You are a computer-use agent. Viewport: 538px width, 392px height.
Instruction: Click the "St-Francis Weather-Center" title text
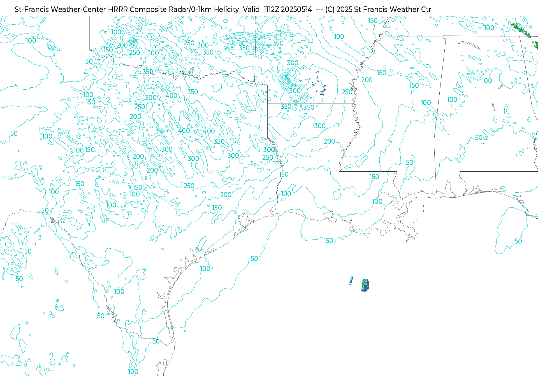coord(60,10)
